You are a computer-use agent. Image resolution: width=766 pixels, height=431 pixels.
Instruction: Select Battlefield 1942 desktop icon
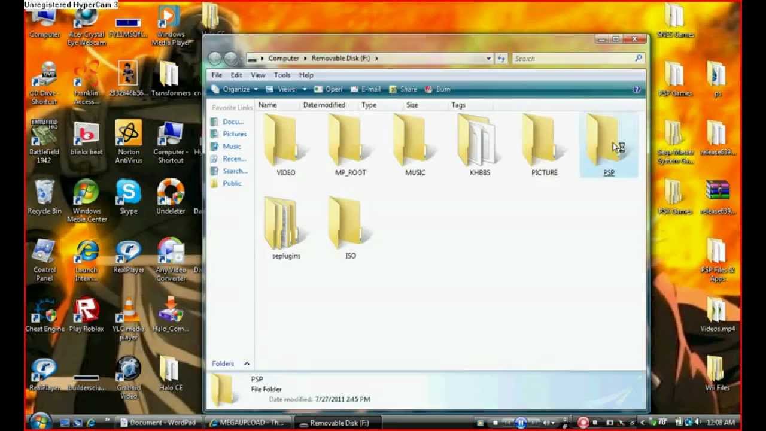click(44, 142)
